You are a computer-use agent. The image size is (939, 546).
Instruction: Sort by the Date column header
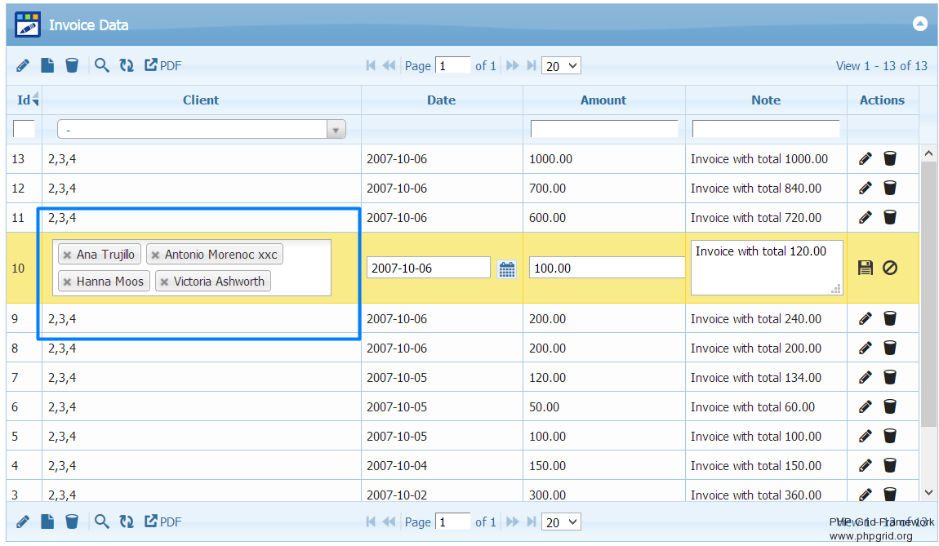pos(441,100)
